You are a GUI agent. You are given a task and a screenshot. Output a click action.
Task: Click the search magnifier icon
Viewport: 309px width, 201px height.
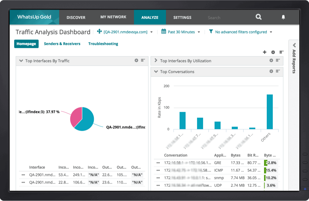click(x=259, y=17)
